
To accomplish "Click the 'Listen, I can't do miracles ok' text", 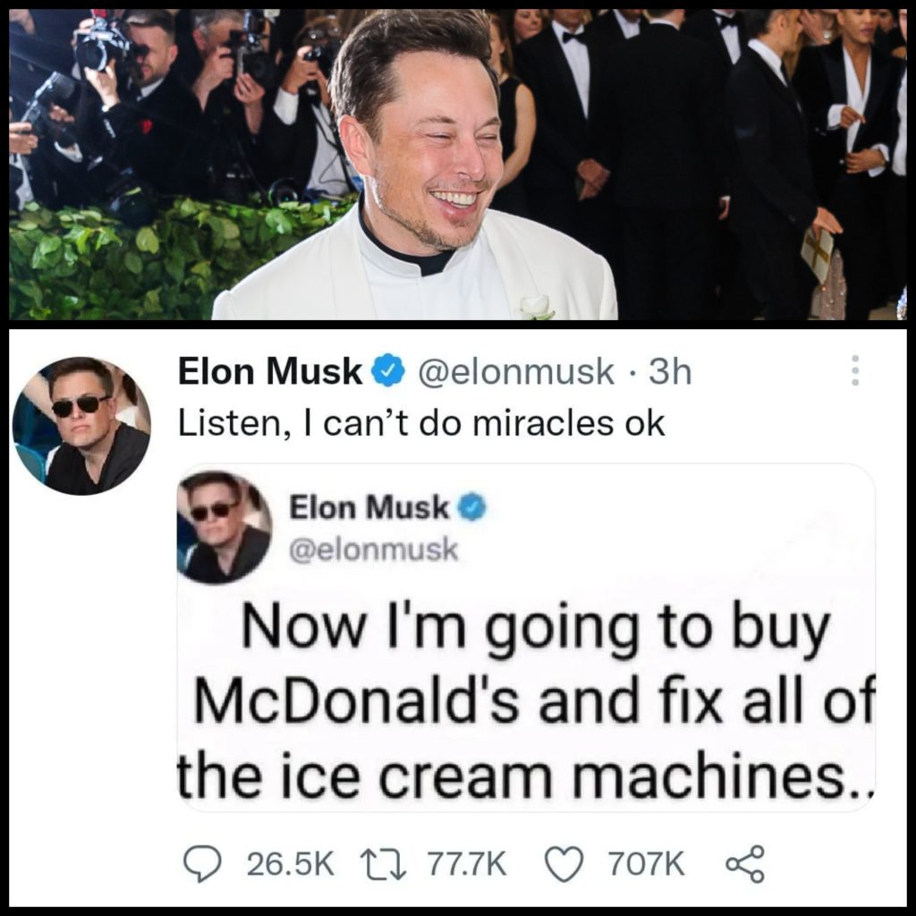I will (421, 423).
